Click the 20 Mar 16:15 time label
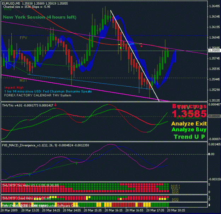The height and width of the screenshot is (214, 221). point(114,210)
